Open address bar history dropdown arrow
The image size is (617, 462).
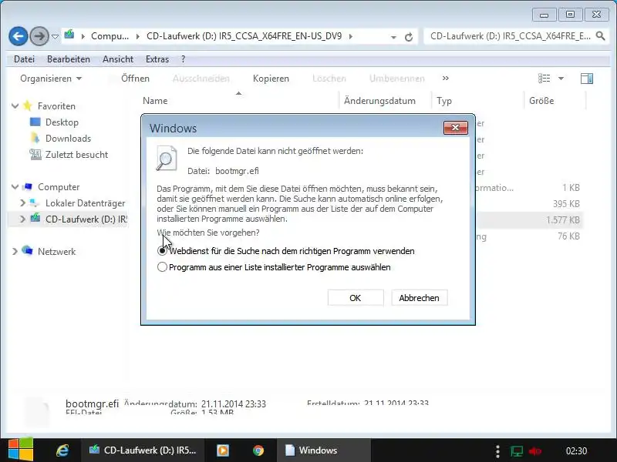(393, 37)
